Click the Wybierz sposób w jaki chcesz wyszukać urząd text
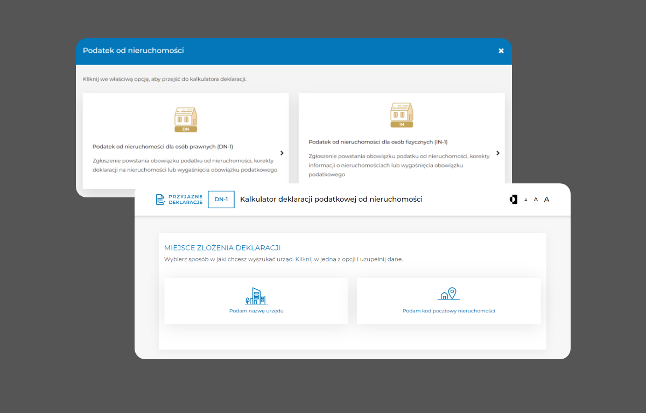 tap(283, 259)
